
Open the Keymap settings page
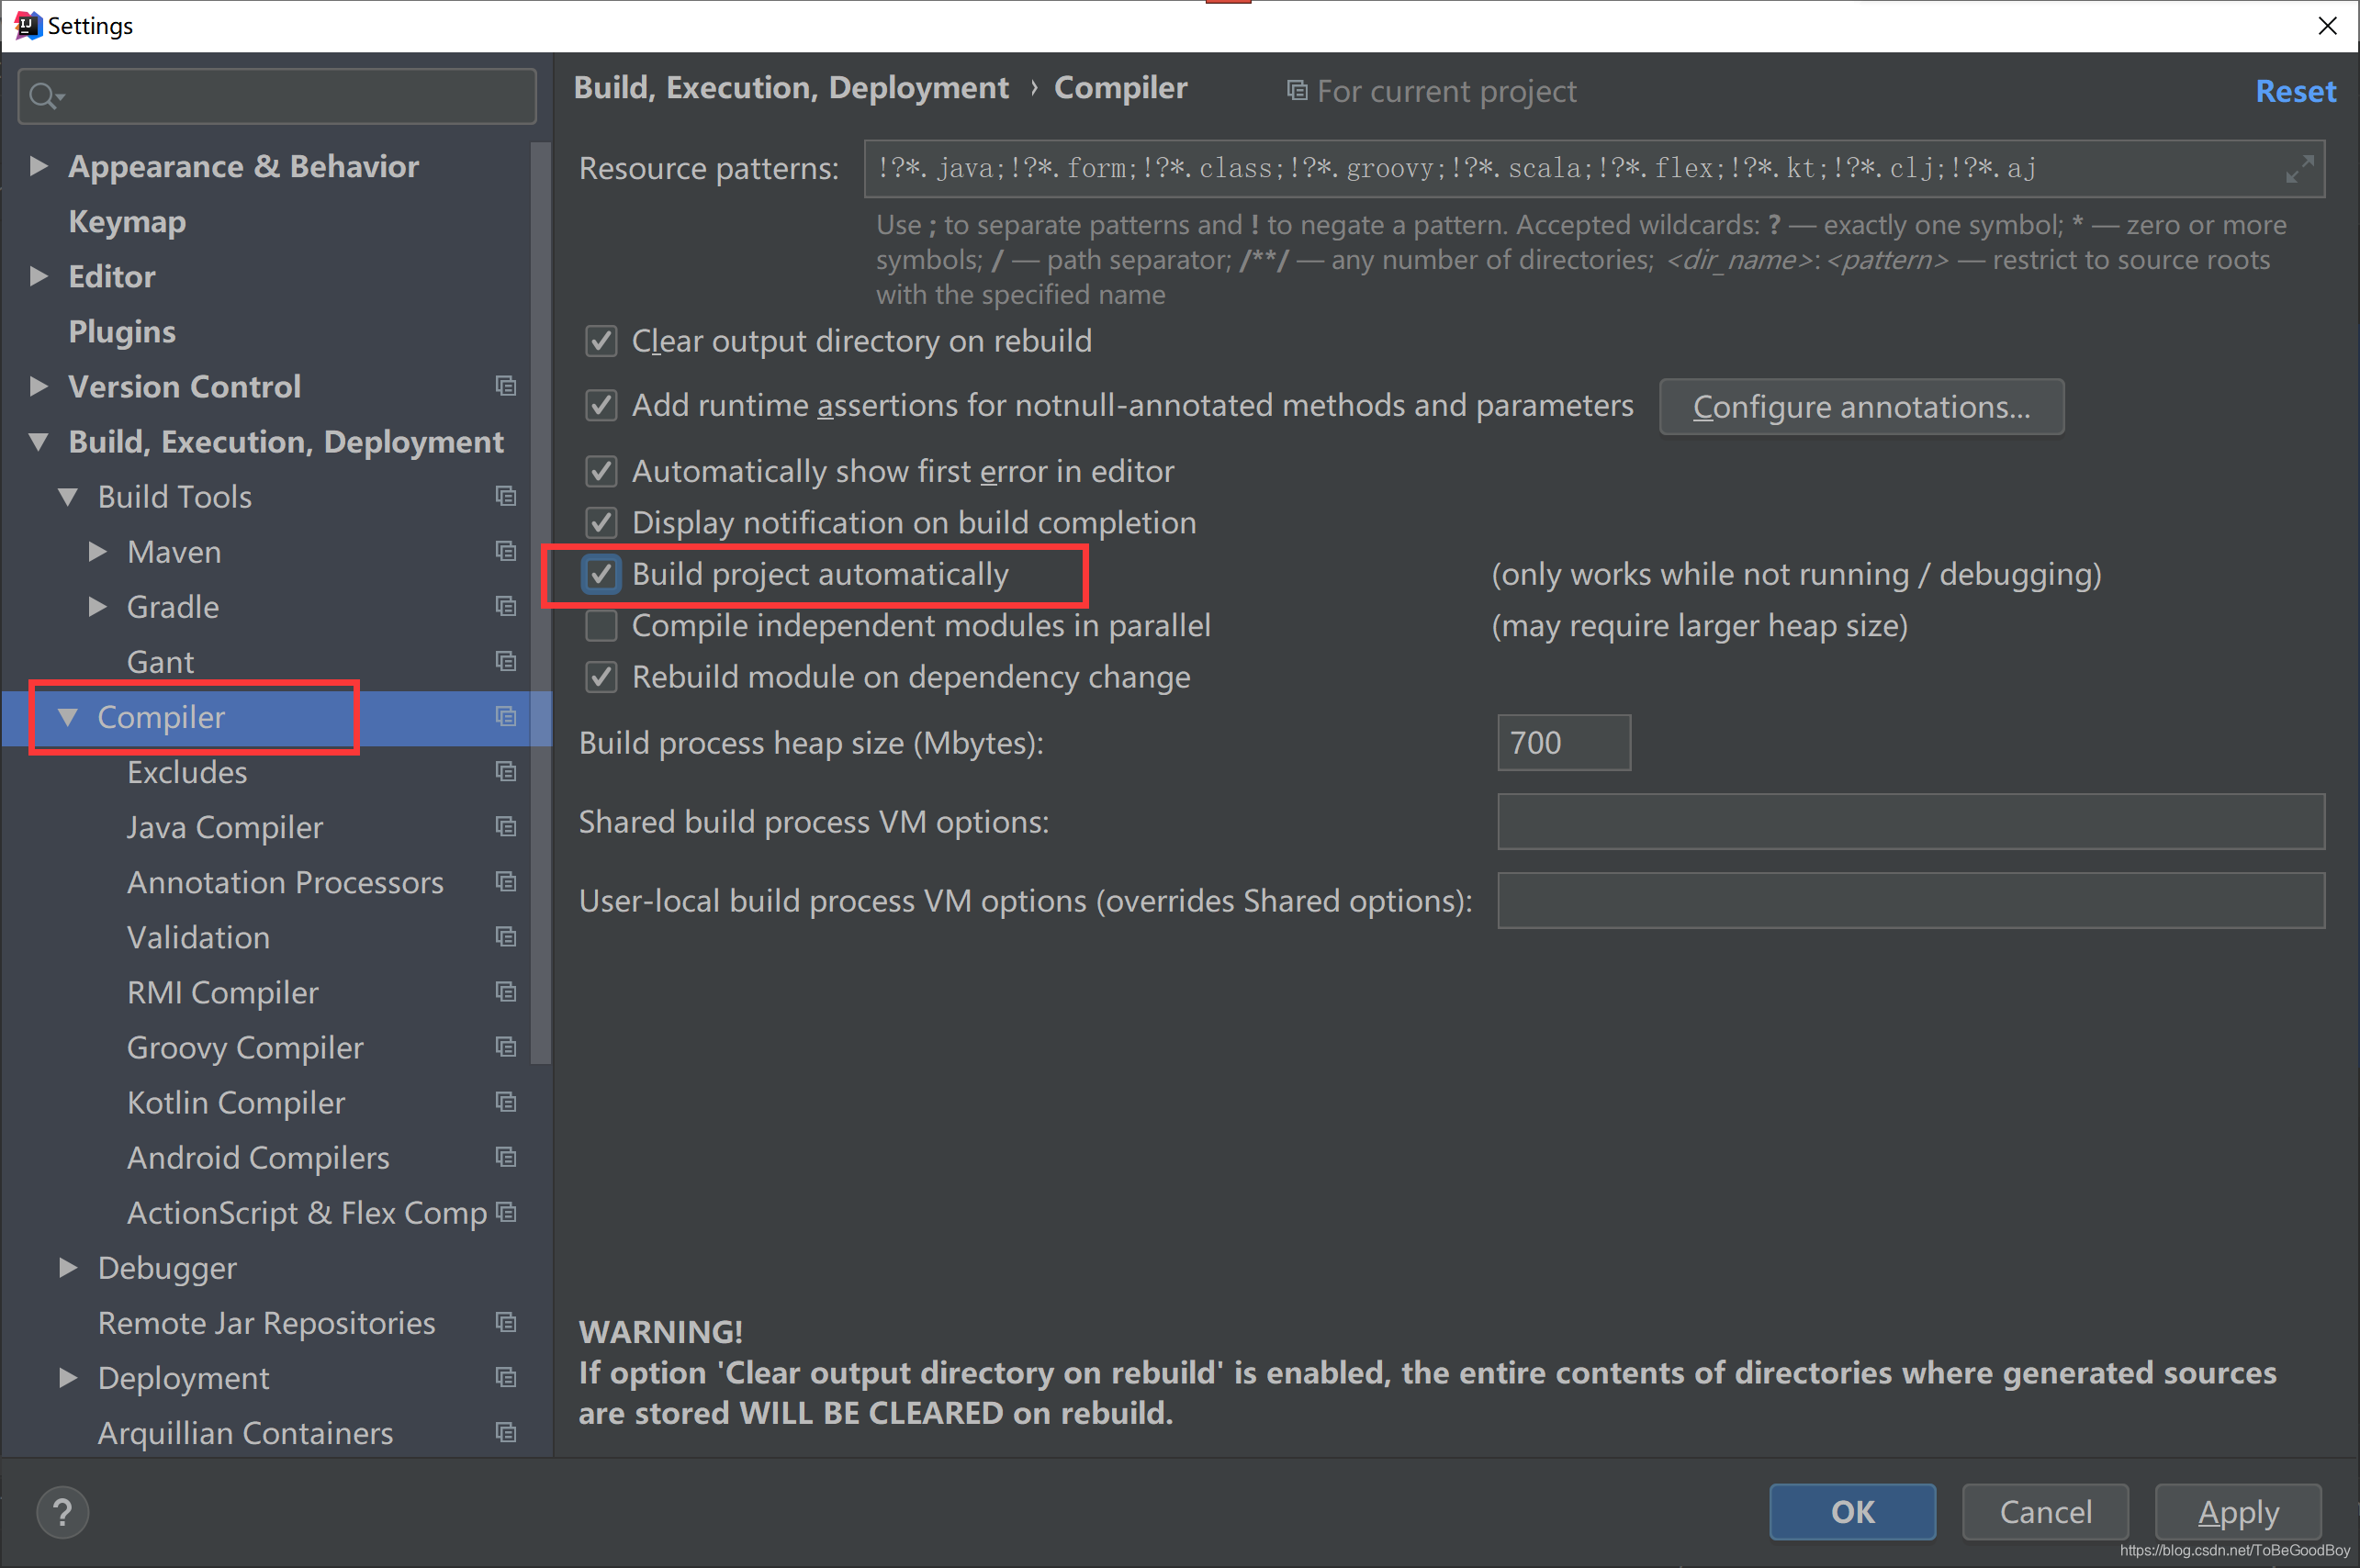[127, 221]
